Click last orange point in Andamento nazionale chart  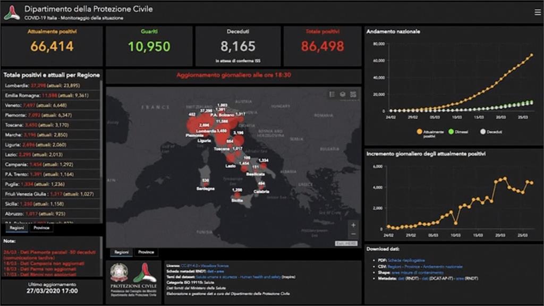531,55
